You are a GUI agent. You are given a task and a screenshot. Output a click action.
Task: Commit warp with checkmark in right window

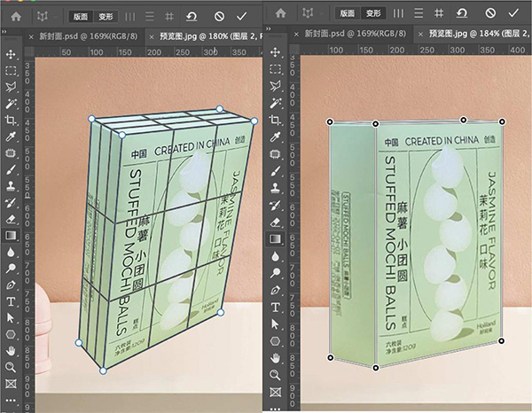(x=513, y=13)
